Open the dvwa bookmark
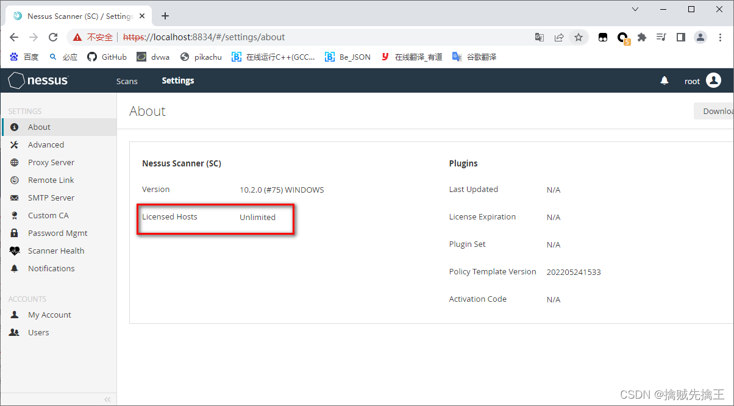734x406 pixels. pyautogui.click(x=153, y=57)
